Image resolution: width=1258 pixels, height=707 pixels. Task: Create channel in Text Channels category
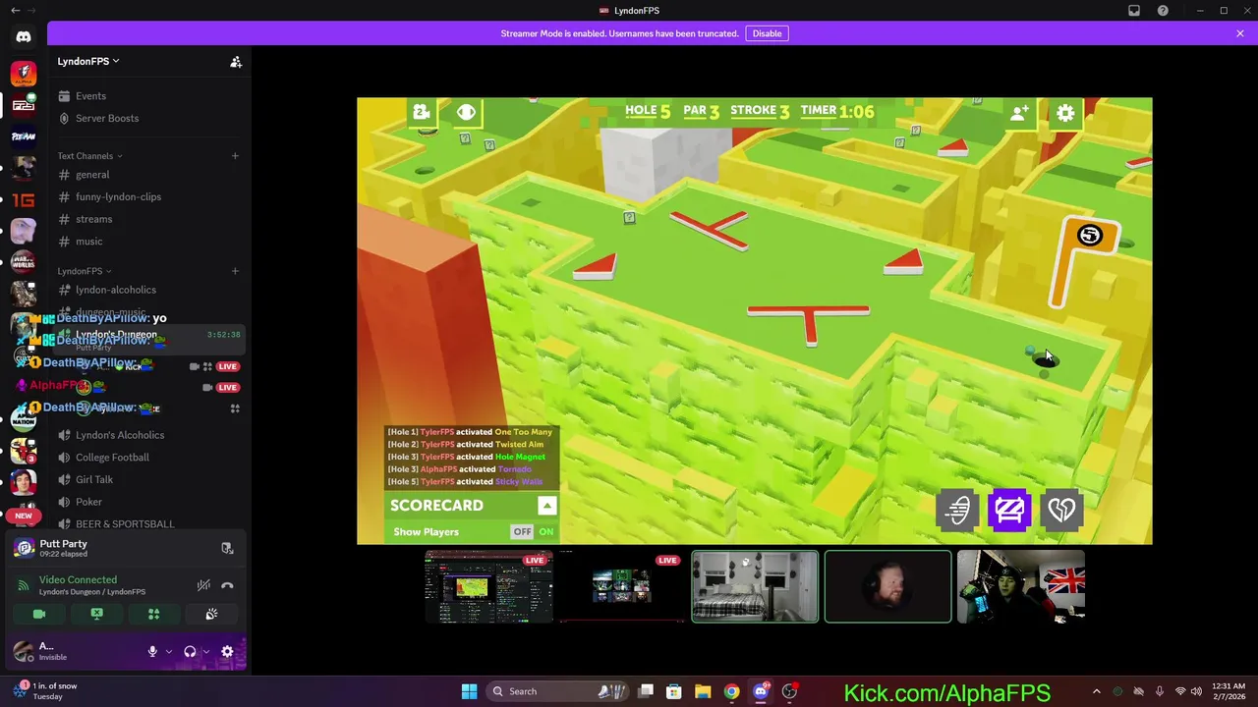point(235,156)
